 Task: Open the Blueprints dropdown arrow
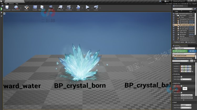[64, 8]
